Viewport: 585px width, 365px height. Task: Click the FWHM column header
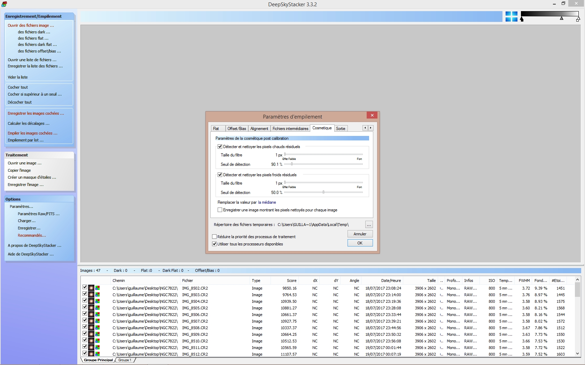click(524, 281)
